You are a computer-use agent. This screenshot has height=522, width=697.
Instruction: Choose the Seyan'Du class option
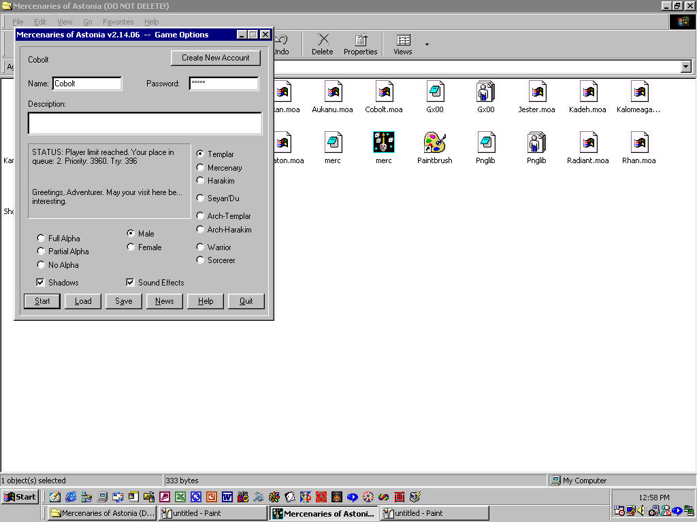[201, 198]
